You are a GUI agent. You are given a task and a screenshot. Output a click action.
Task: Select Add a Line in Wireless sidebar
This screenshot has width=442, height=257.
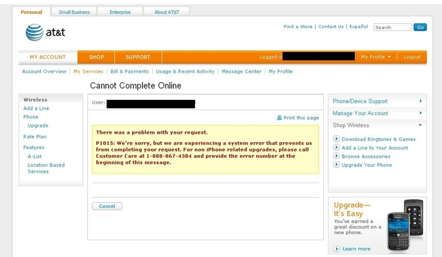36,108
